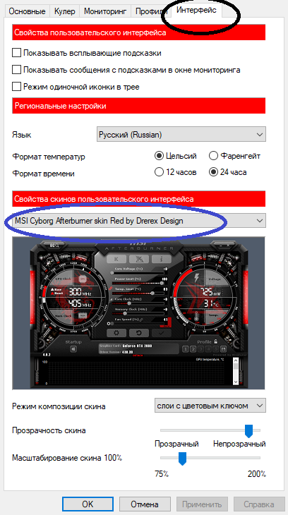The image size is (288, 515).
Task: Toggle hints in monitoring window checkbox
Action: [126, 70]
